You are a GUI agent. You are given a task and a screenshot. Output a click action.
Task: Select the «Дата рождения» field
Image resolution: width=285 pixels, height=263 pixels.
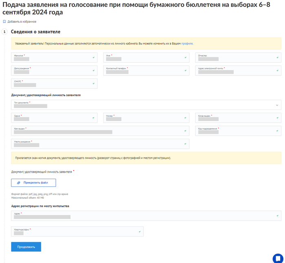coord(54,70)
